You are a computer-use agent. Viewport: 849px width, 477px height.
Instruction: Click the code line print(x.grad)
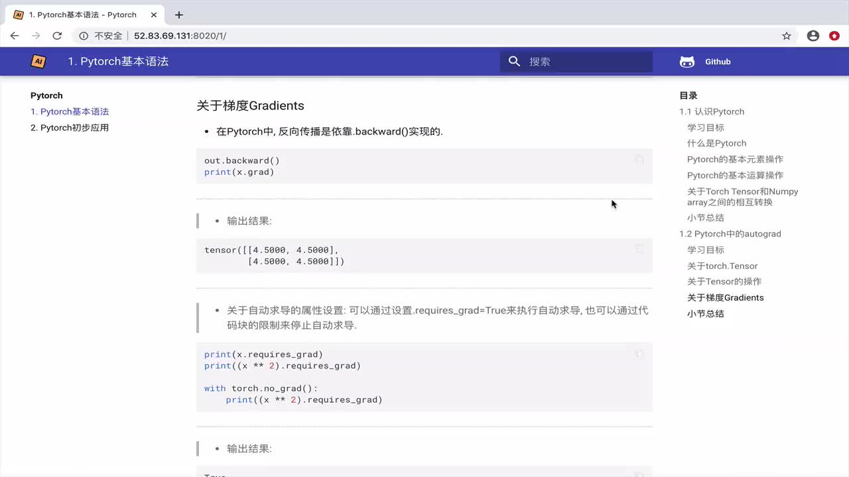tap(239, 172)
